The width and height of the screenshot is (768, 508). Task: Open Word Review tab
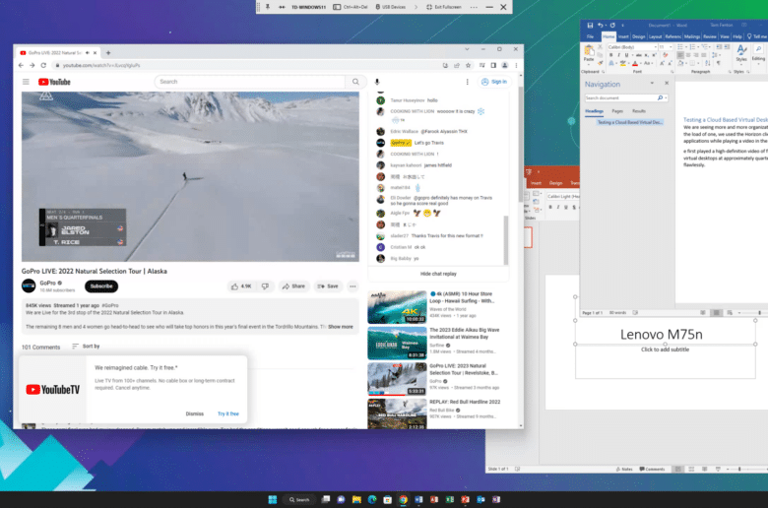tap(710, 36)
